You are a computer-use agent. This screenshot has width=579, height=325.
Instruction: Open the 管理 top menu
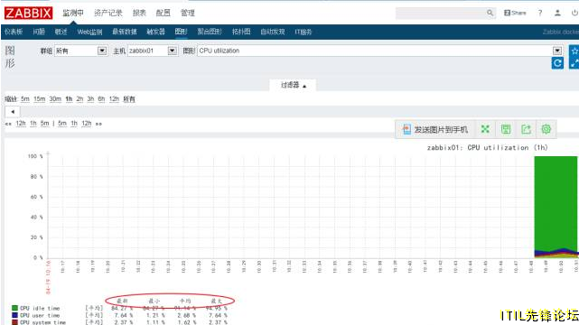(187, 13)
